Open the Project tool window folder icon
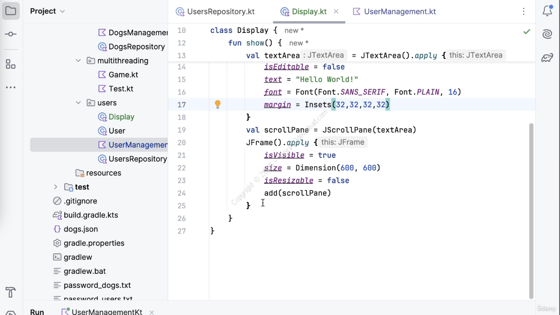This screenshot has height=315, width=560. (x=11, y=11)
